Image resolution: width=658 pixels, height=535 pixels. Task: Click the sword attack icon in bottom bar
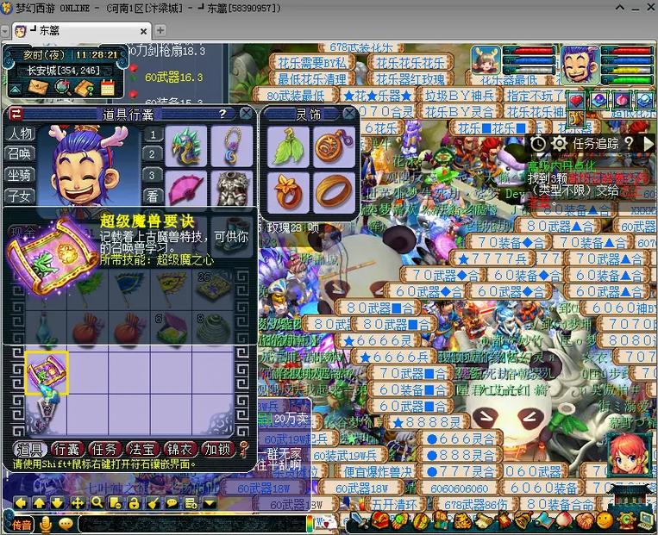pos(357,521)
